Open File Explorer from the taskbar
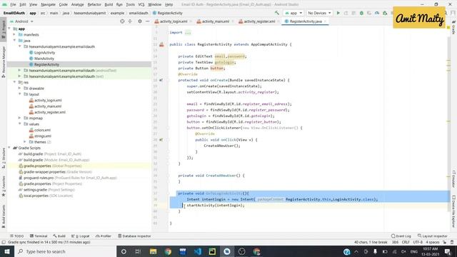This screenshot has width=457, height=257. (x=153, y=251)
